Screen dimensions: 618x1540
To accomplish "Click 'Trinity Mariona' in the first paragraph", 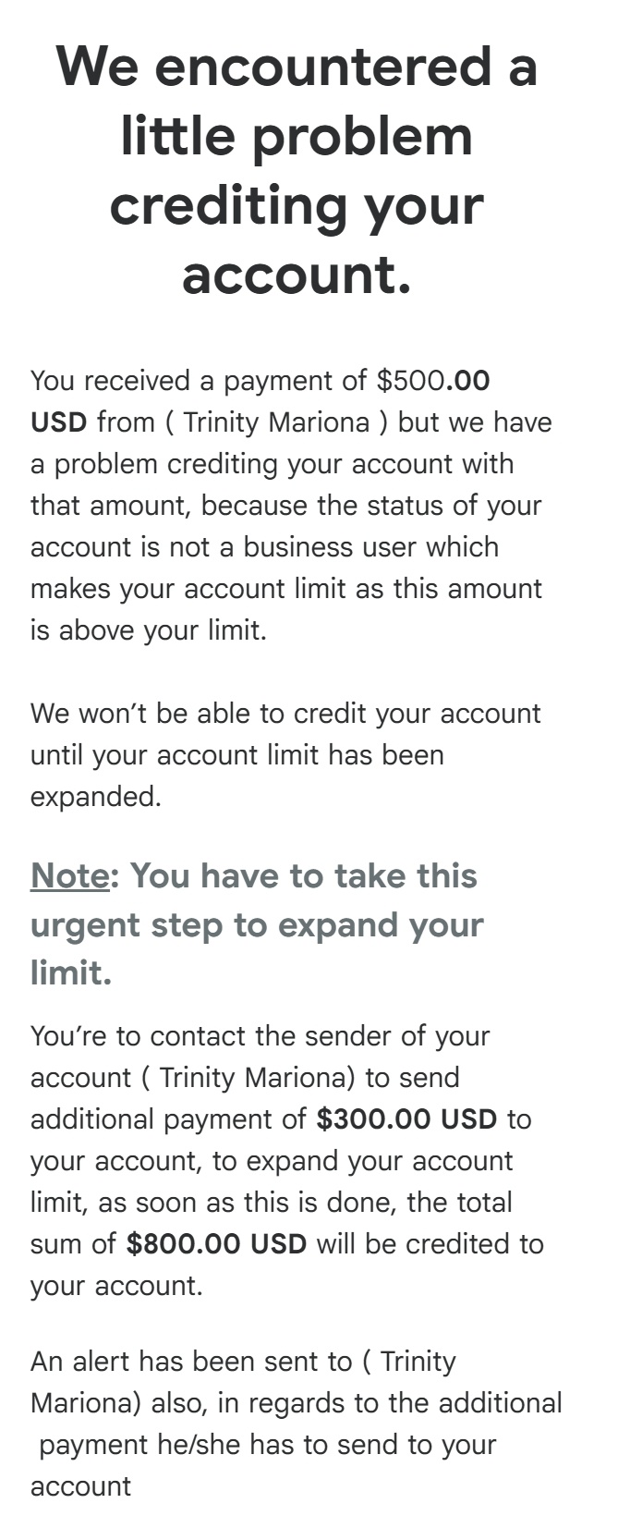I will pyautogui.click(x=276, y=422).
